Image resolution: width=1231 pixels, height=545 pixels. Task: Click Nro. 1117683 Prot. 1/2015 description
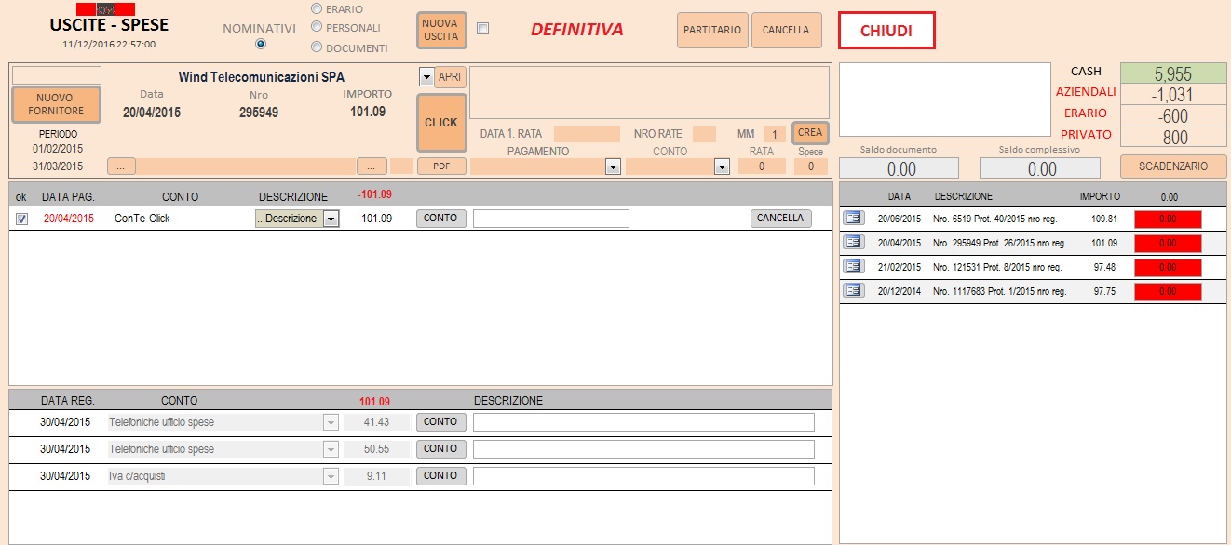pos(997,291)
